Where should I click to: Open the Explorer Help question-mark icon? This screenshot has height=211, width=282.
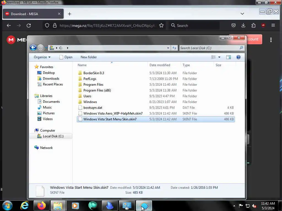coord(238,57)
